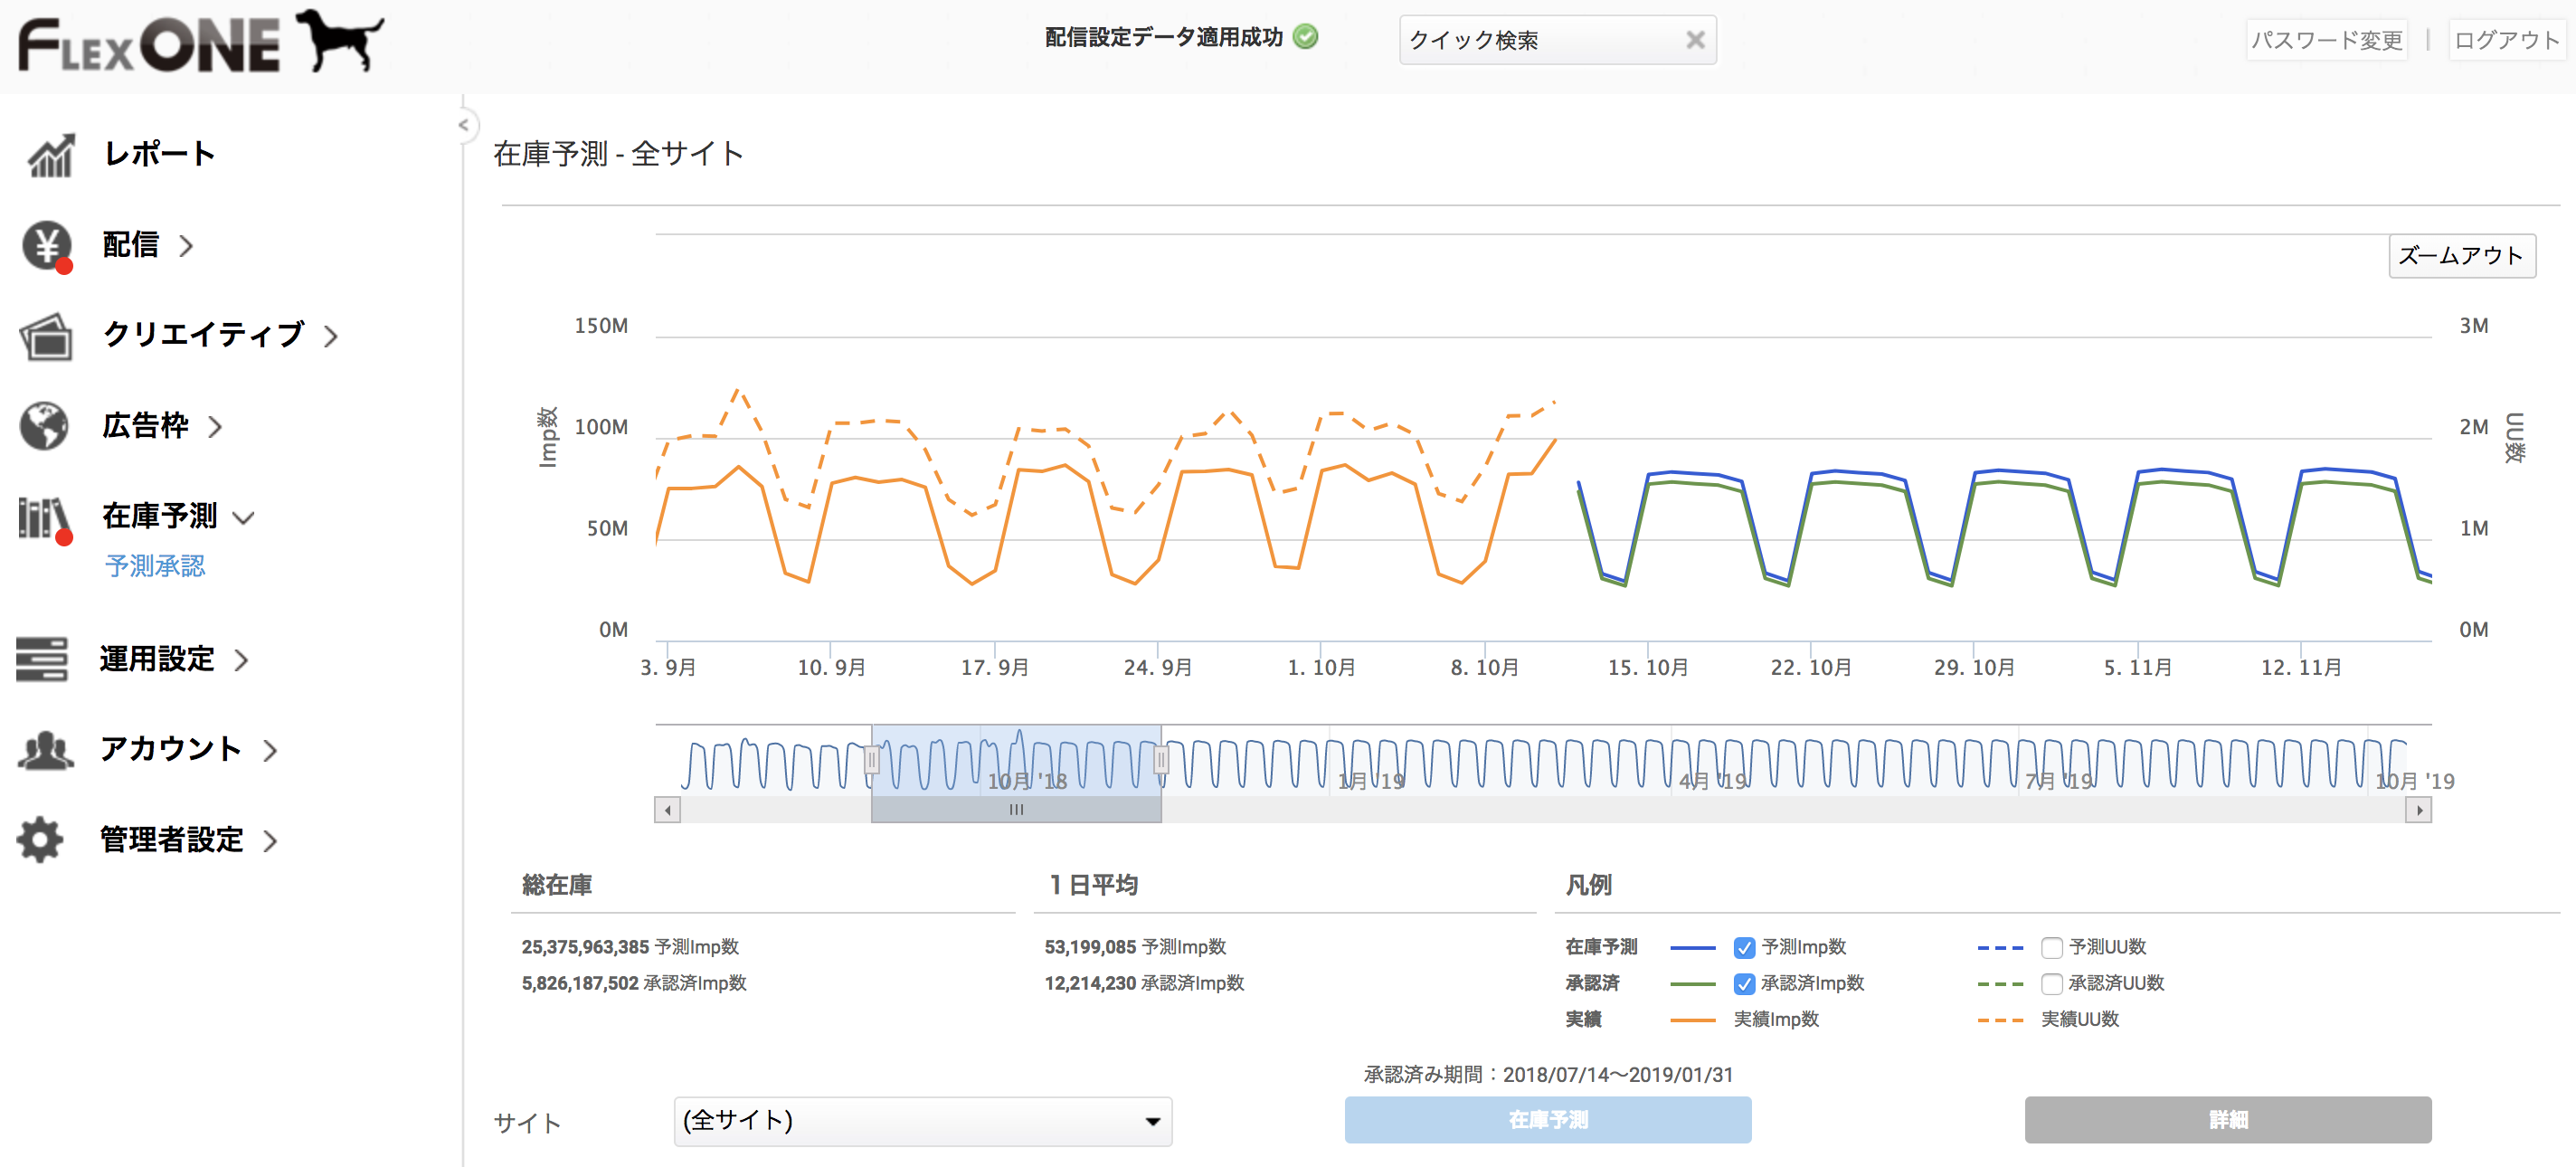This screenshot has height=1167, width=2576.
Task: Uncheck the 予測Imp数 checkbox
Action: [1744, 947]
